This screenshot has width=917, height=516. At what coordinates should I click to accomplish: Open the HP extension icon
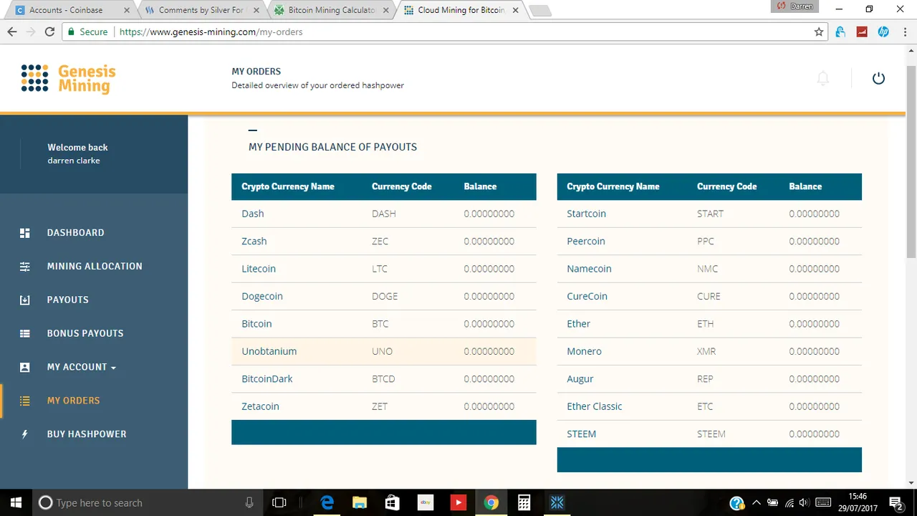click(883, 32)
